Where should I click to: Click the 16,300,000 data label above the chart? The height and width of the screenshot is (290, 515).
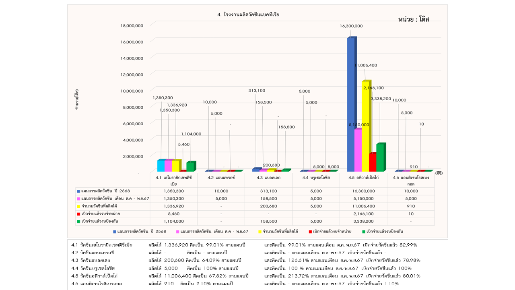tap(351, 26)
